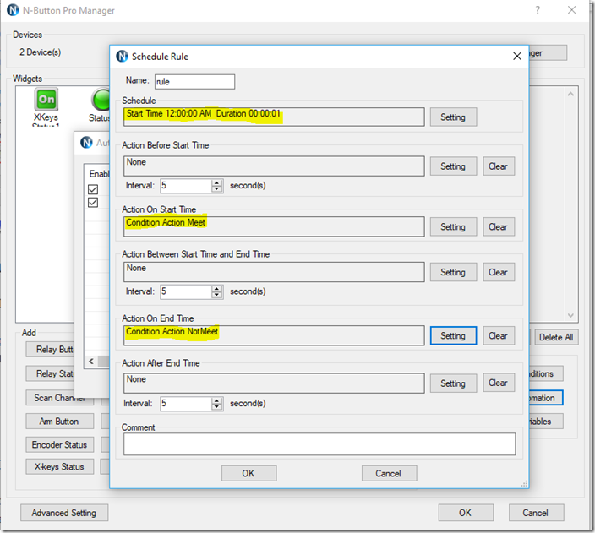
Task: Clear the Action After End Time
Action: [x=499, y=383]
